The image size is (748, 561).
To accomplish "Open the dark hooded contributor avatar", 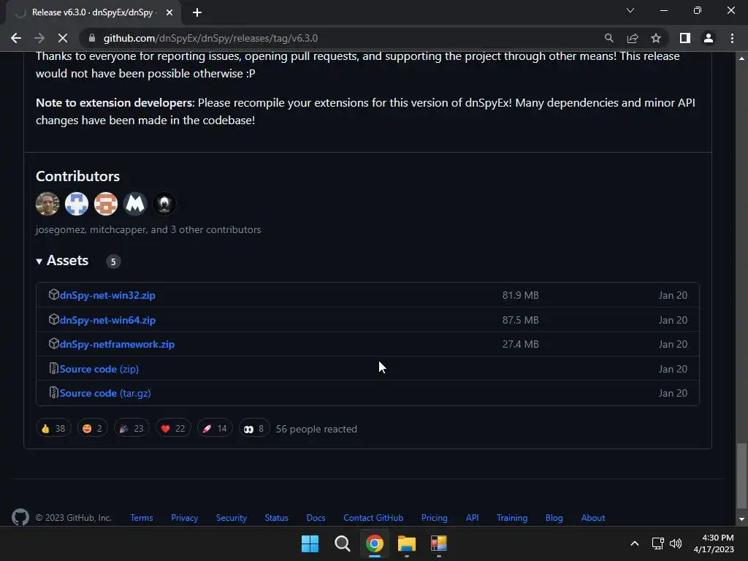I will click(x=164, y=204).
